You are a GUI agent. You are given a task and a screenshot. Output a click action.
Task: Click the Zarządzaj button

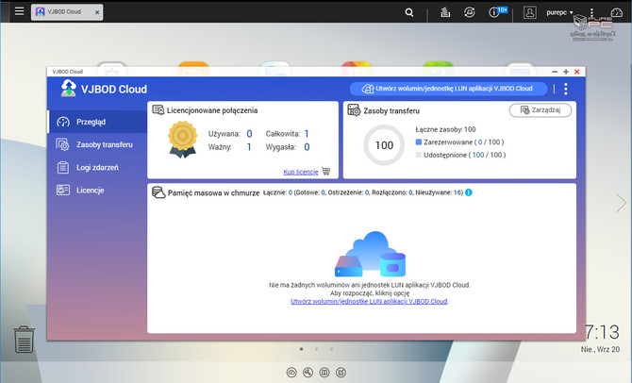pos(541,110)
